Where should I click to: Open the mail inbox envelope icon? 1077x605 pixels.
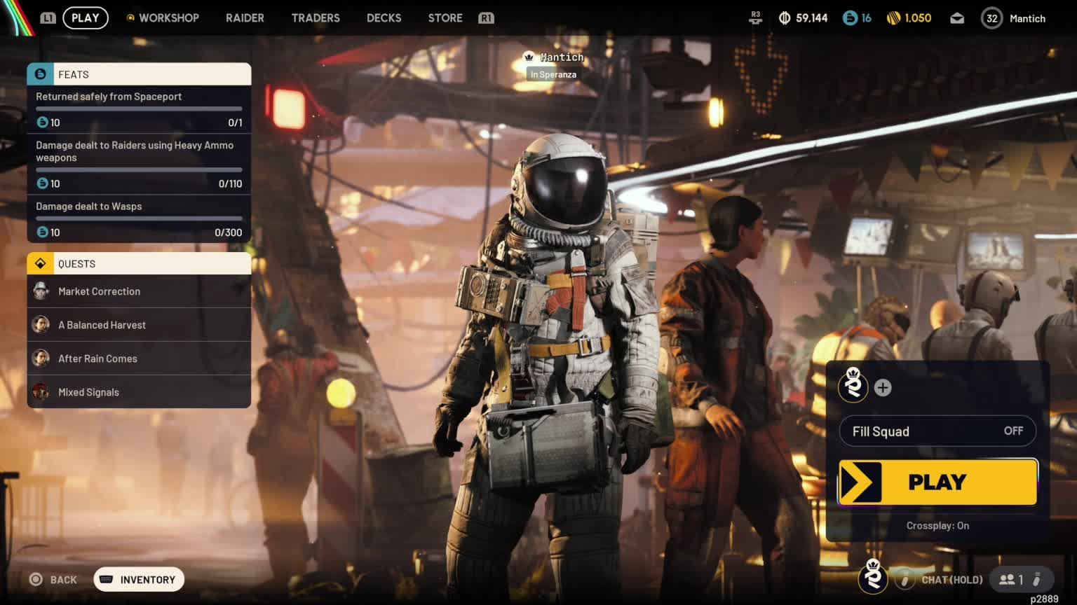point(957,18)
